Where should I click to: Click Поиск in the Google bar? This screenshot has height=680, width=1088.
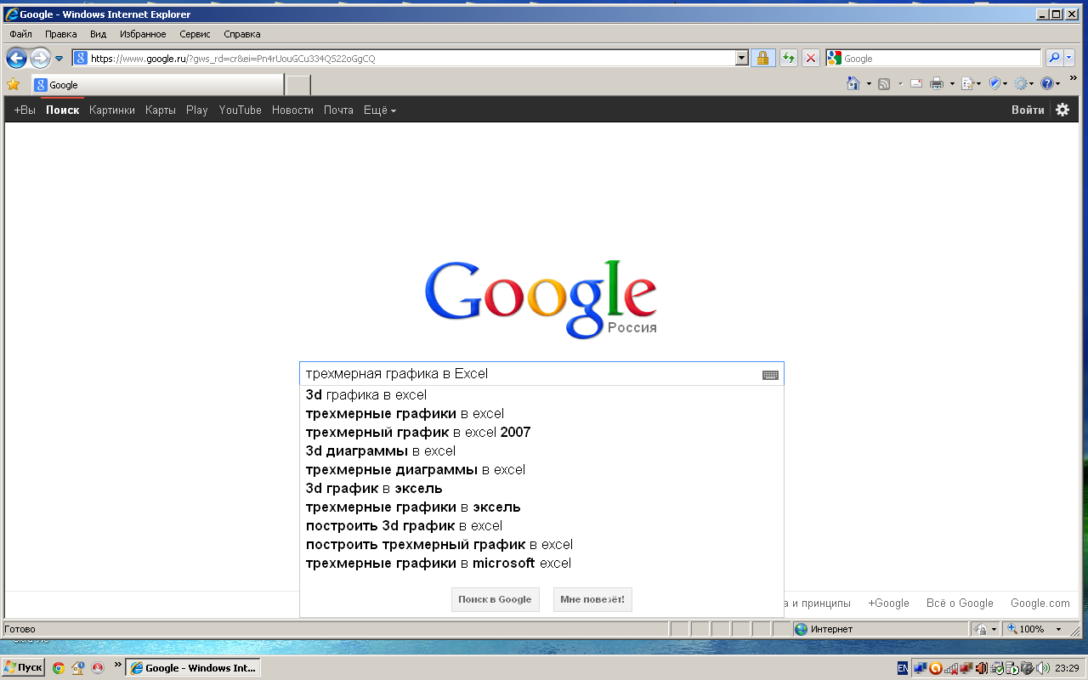[x=63, y=110]
